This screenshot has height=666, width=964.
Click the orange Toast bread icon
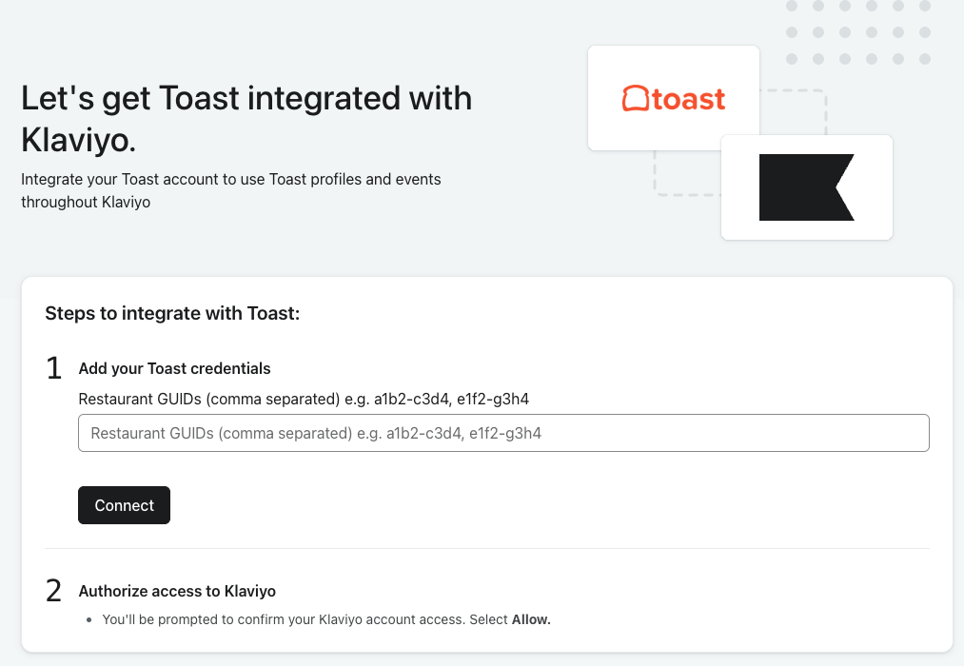(x=636, y=99)
